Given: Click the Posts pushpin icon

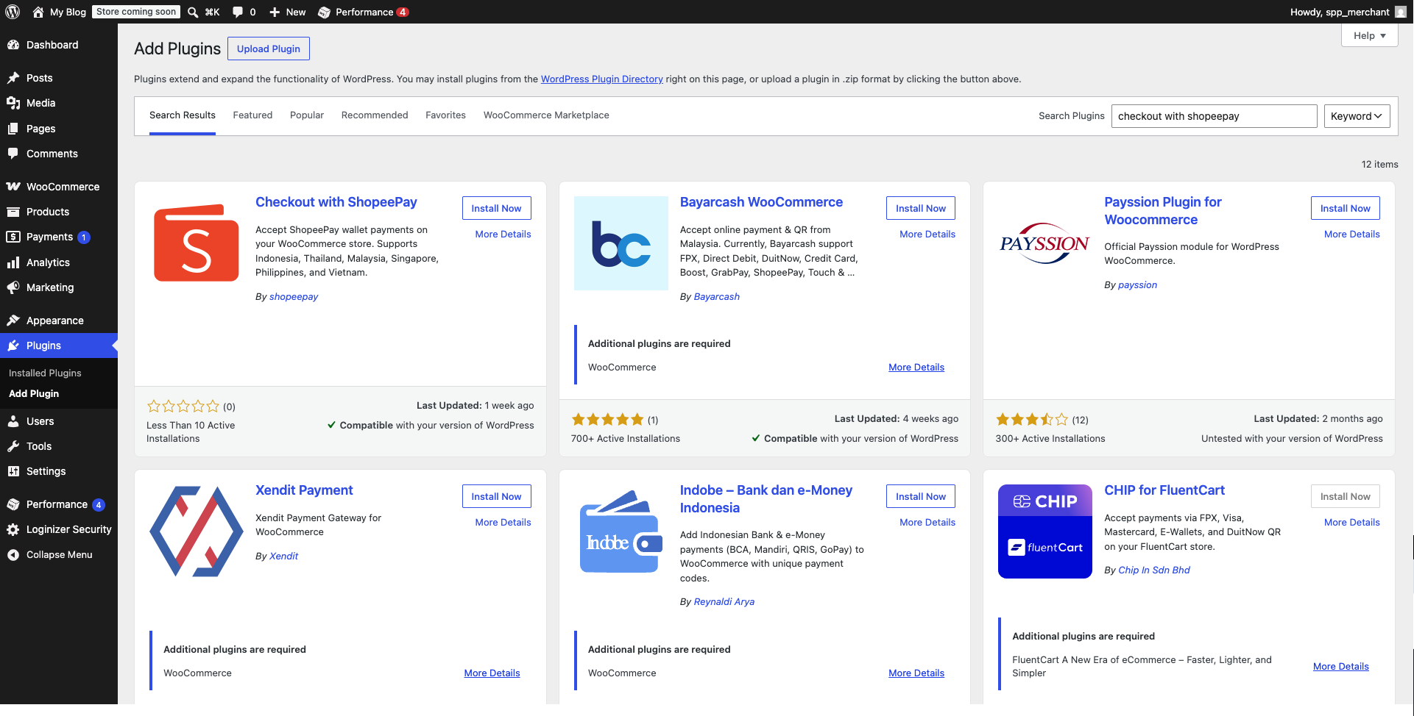Looking at the screenshot, I should pos(13,78).
